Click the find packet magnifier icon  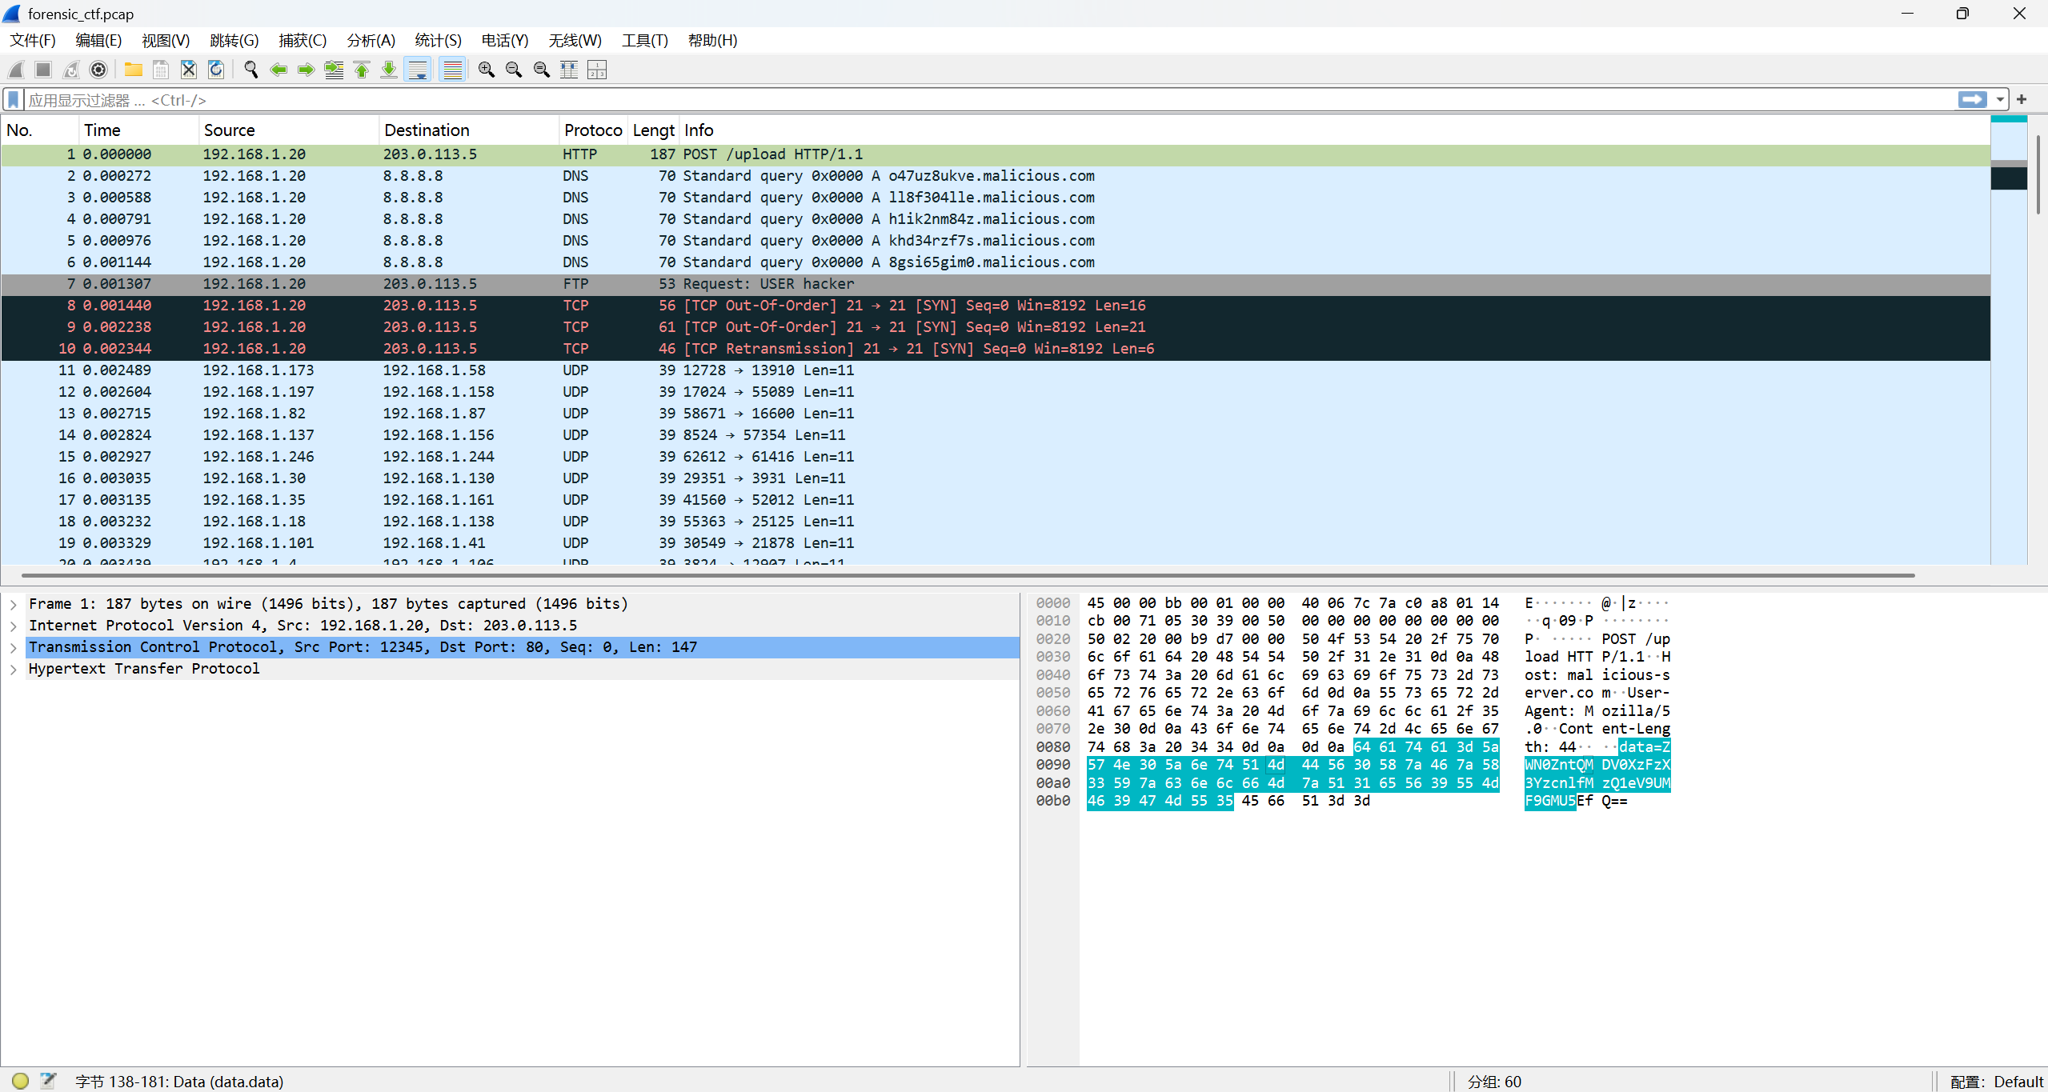(250, 70)
